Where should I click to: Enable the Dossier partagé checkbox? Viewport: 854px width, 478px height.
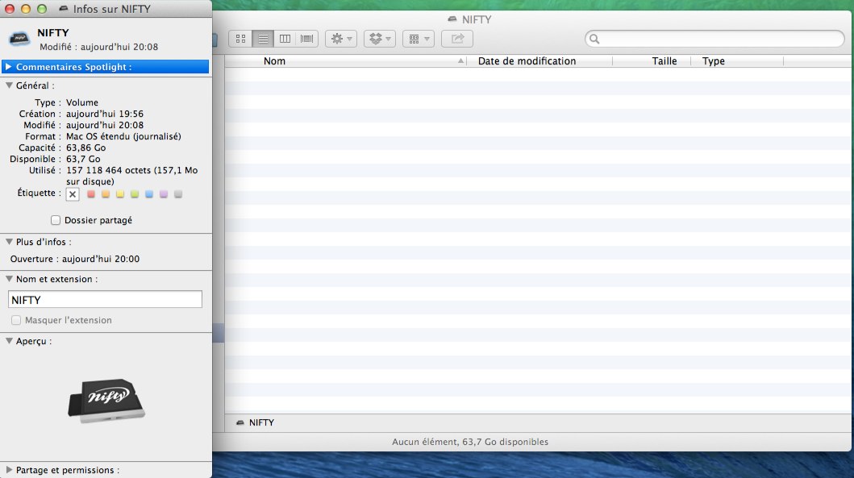click(x=56, y=220)
